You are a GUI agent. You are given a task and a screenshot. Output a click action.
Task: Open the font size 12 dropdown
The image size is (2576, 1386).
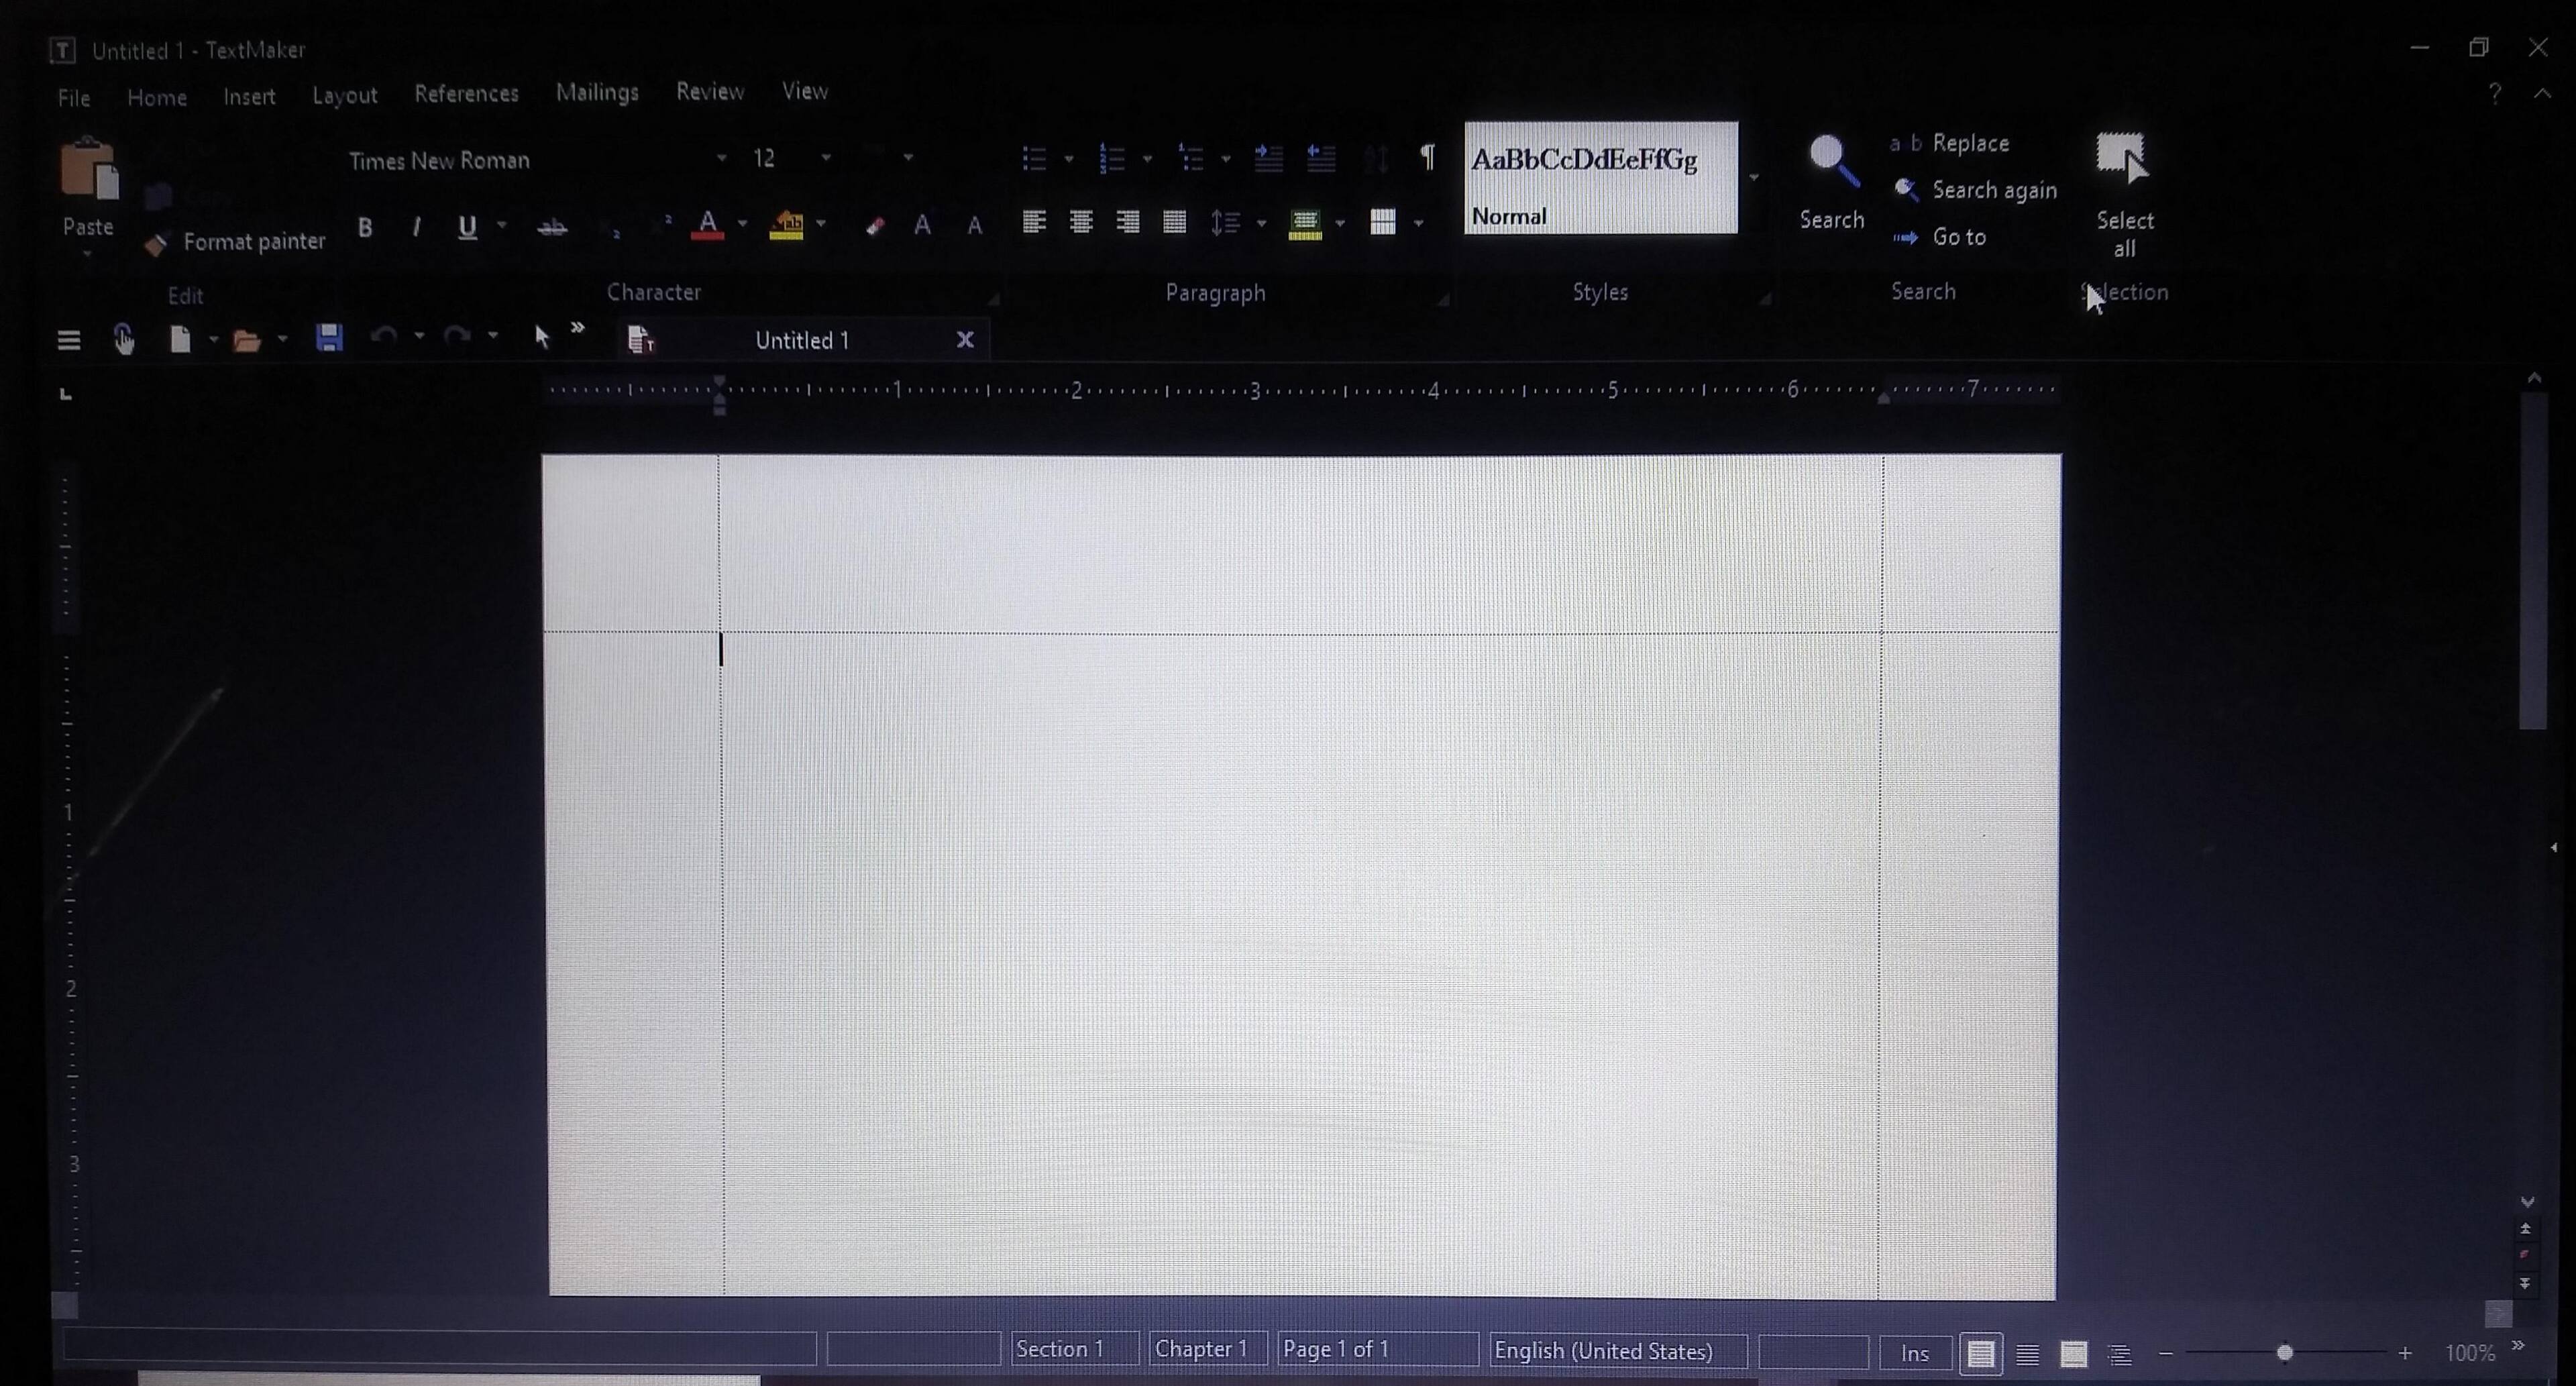(x=826, y=158)
